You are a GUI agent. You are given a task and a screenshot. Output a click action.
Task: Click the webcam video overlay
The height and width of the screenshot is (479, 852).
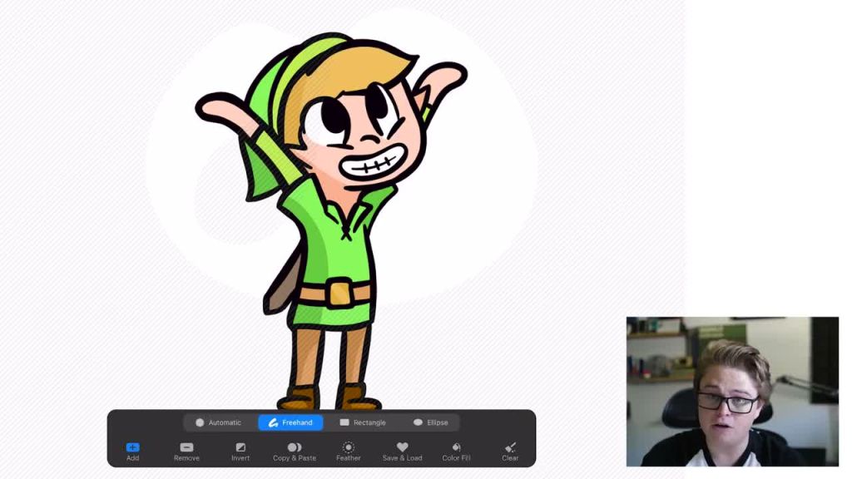732,392
